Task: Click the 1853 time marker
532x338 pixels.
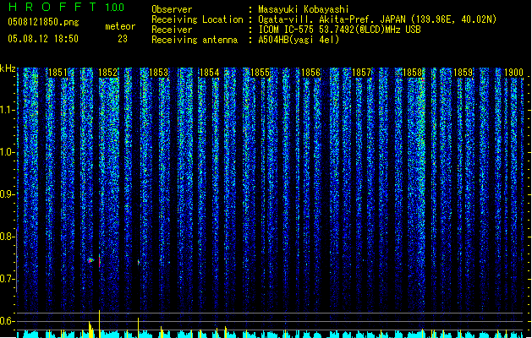Action: coord(158,73)
